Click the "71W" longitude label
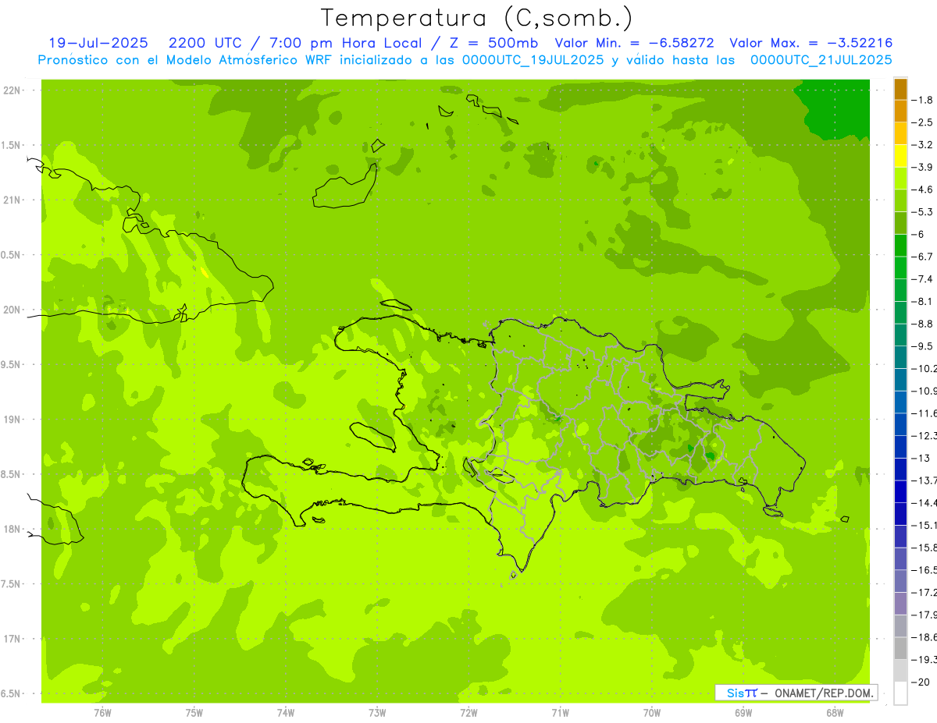 [x=560, y=713]
